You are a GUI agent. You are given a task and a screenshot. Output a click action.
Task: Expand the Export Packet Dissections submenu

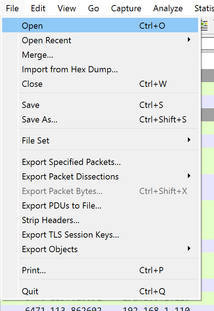[x=100, y=177]
